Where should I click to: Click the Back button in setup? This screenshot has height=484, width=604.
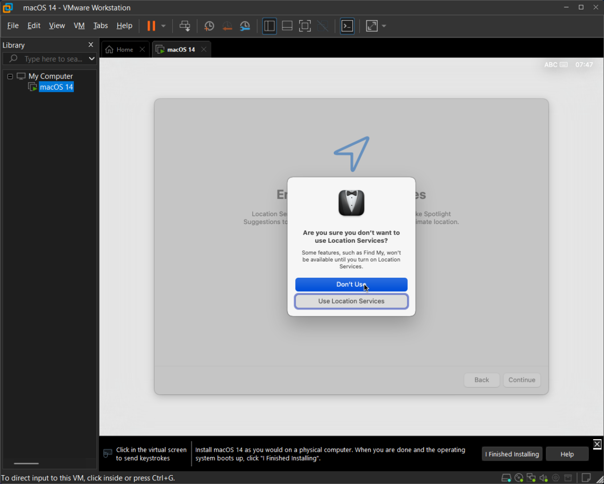482,380
